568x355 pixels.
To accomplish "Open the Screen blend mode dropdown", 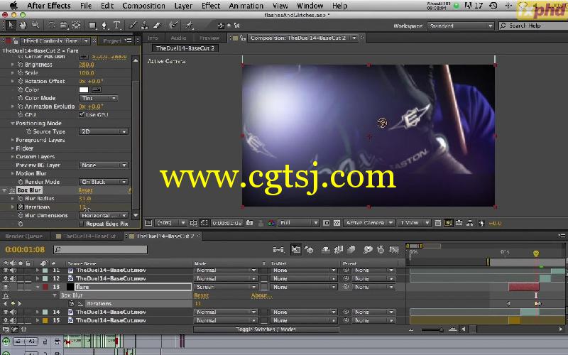I will point(225,287).
